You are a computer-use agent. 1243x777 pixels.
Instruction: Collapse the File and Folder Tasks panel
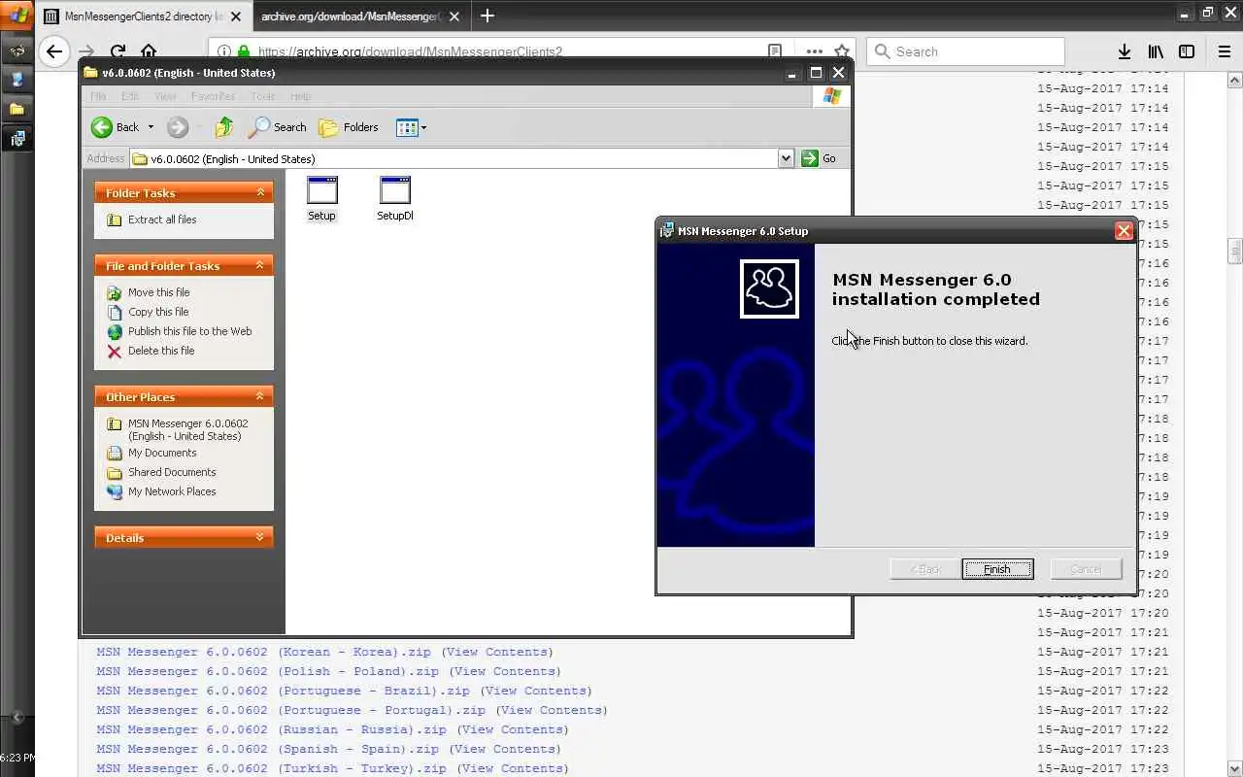tap(260, 266)
